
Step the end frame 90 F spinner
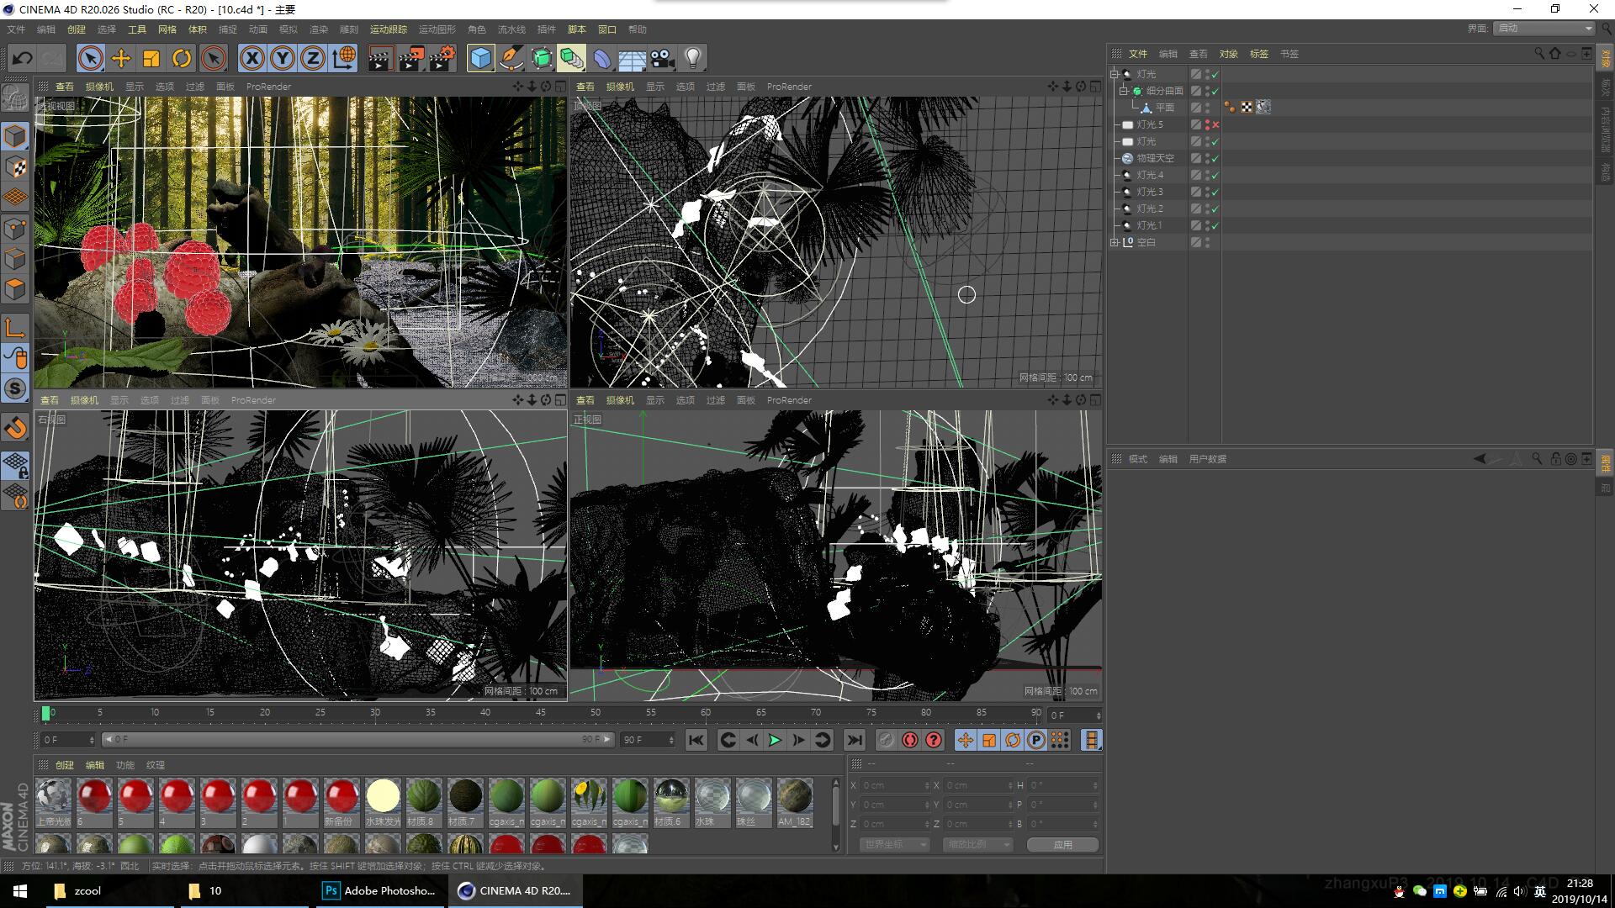670,740
